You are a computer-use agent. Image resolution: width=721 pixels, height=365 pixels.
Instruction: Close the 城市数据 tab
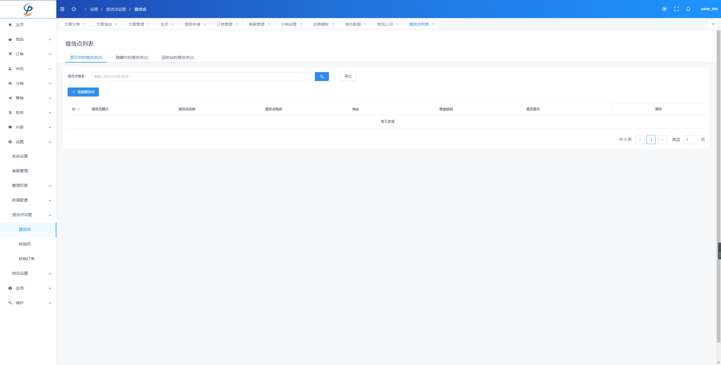pyautogui.click(x=365, y=24)
